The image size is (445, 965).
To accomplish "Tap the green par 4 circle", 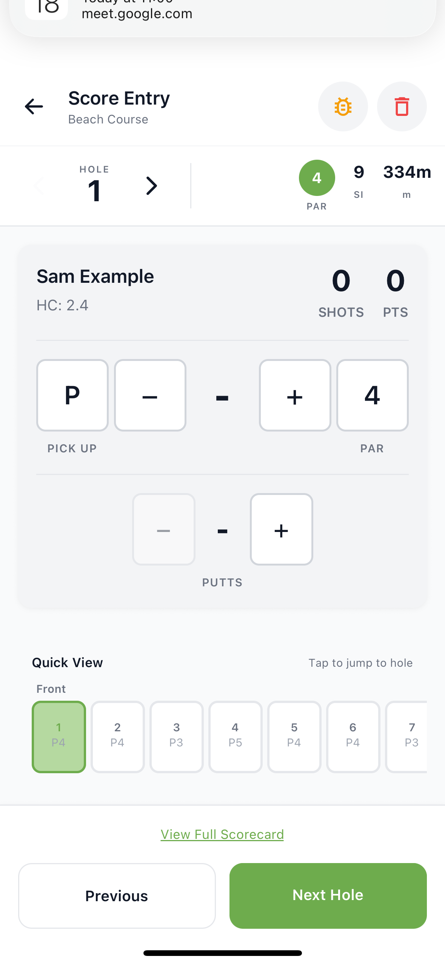I will pyautogui.click(x=317, y=178).
